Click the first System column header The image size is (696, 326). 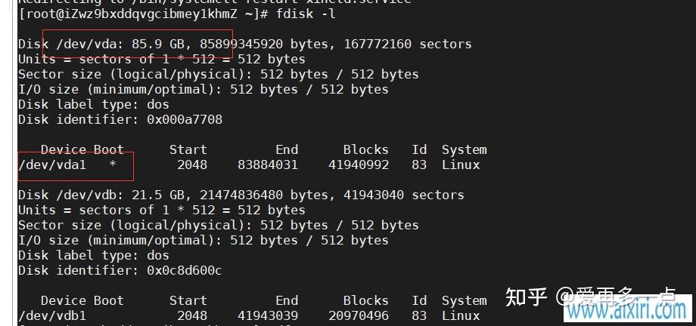[465, 150]
